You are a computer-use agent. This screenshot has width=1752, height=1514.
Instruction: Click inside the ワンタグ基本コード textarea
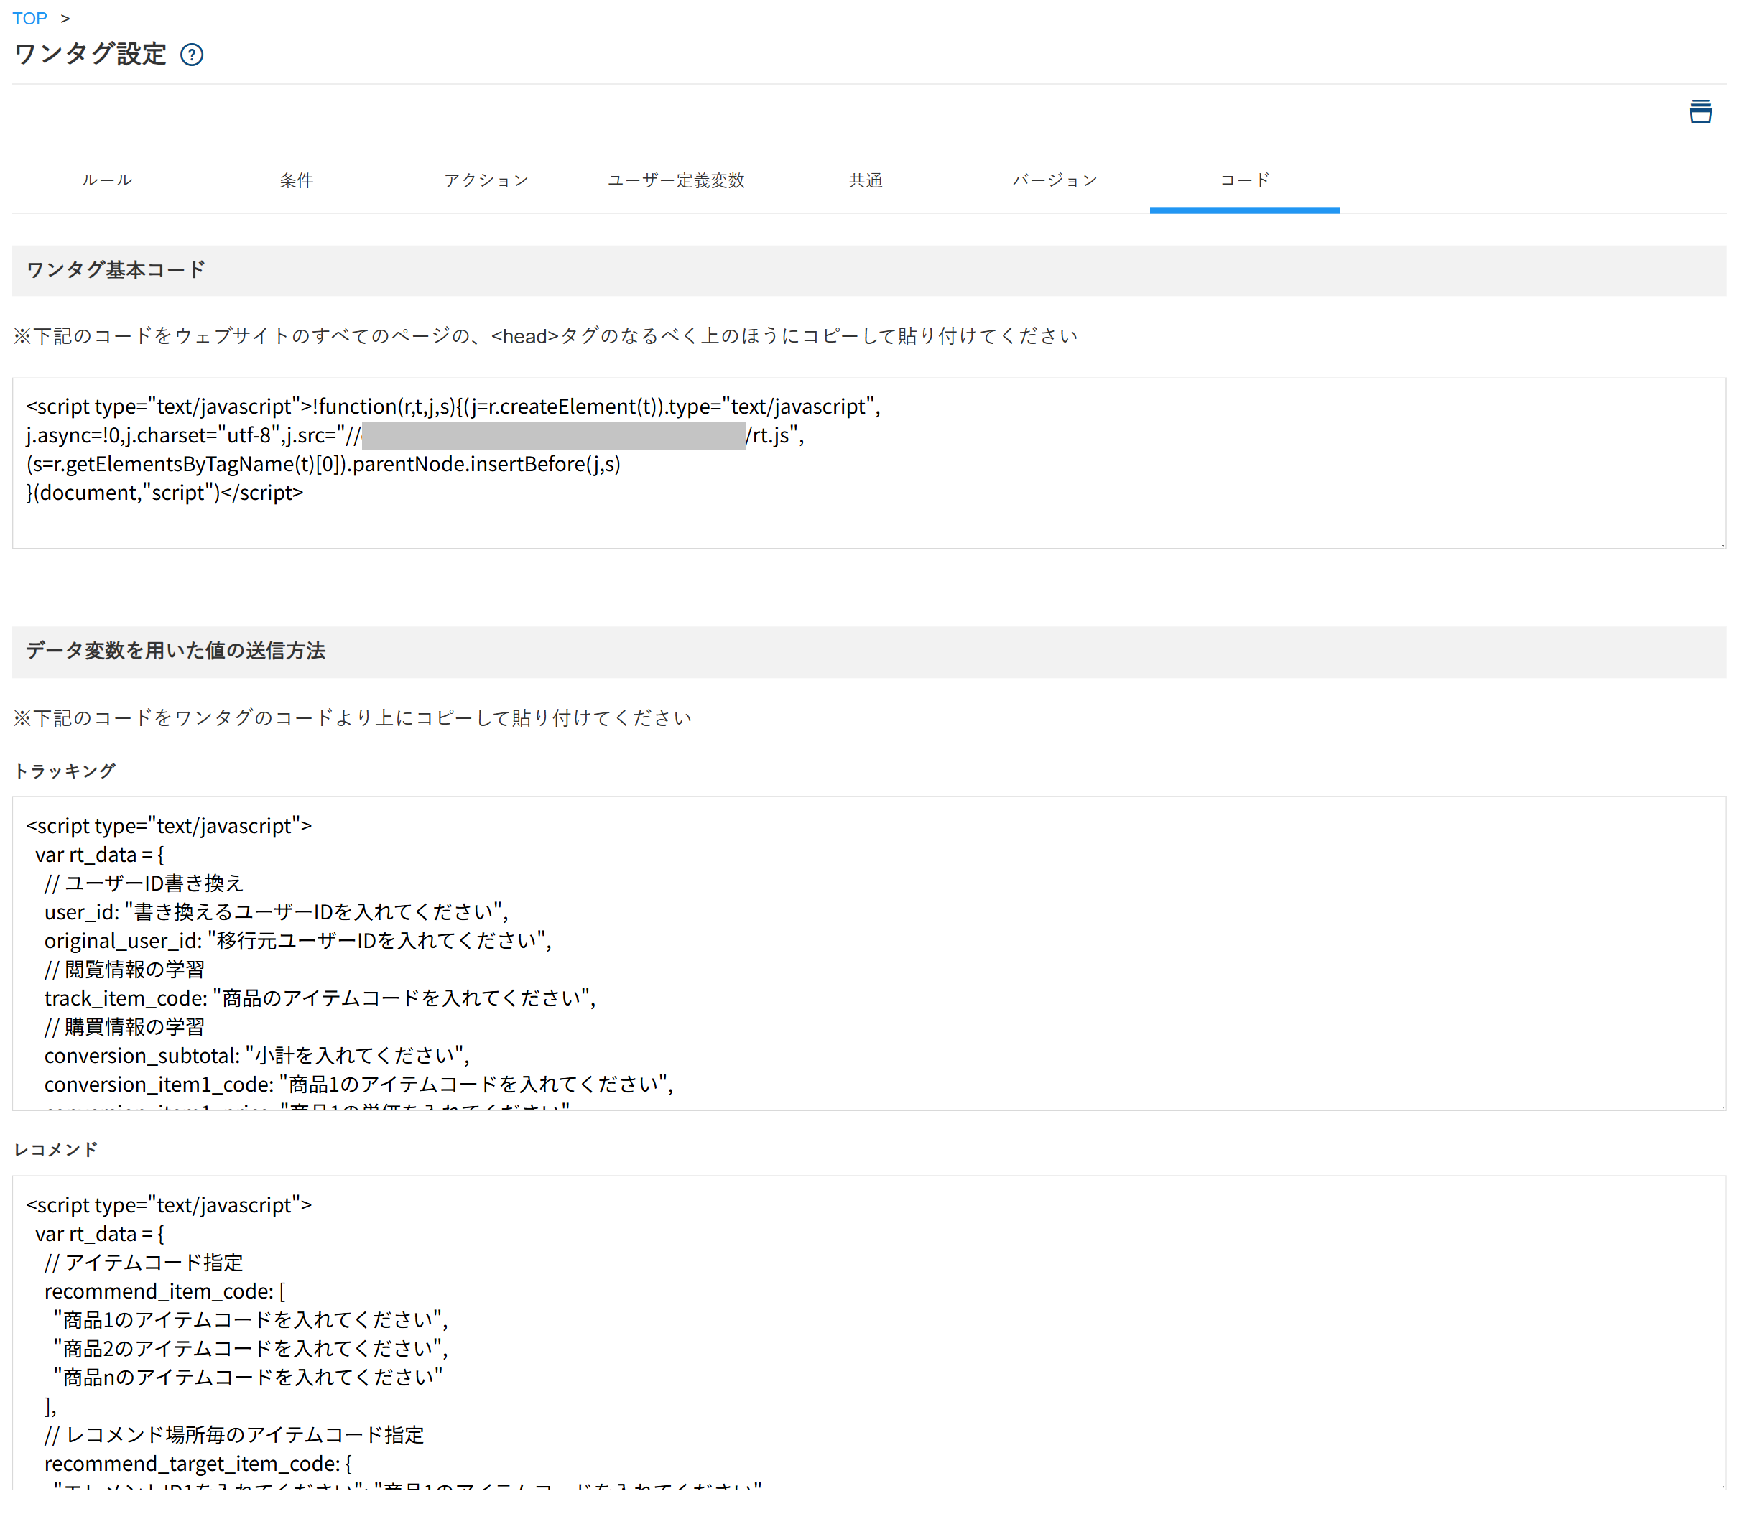869,463
